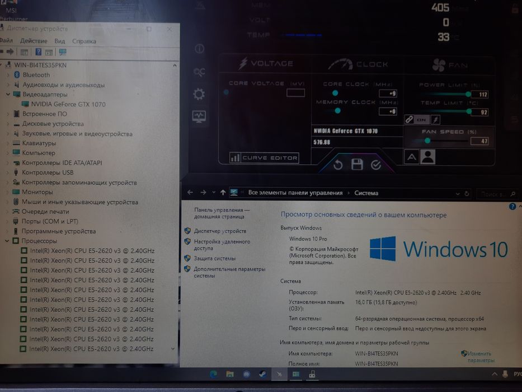The image size is (522, 392).
Task: Click the Afterburner apply checkmark icon
Action: [x=376, y=165]
